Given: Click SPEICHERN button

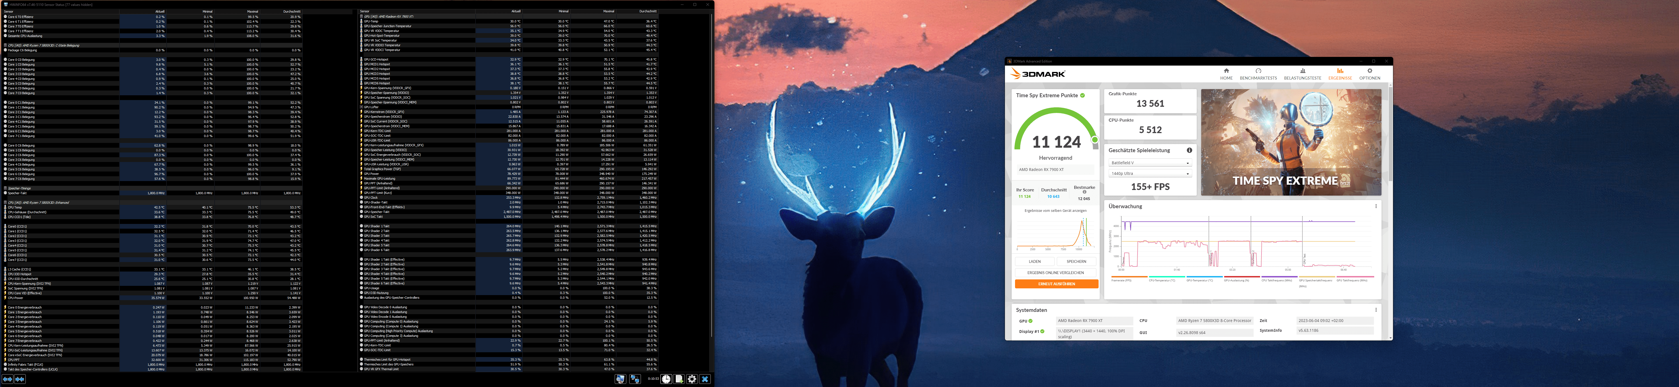Looking at the screenshot, I should click(x=1076, y=261).
